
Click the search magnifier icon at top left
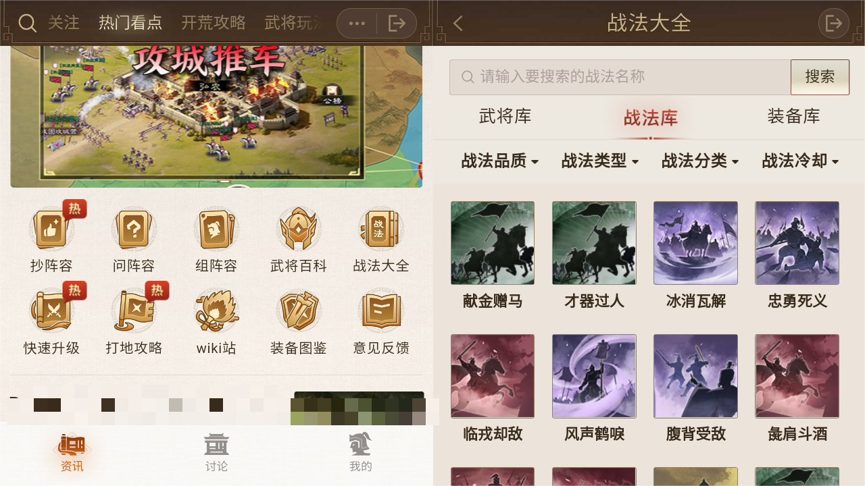[27, 24]
